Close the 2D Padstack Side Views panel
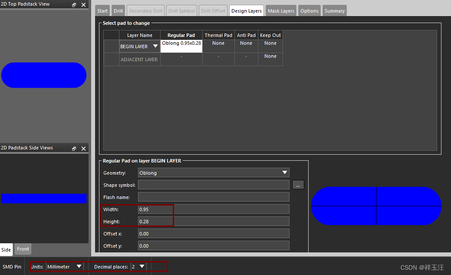 (x=83, y=149)
